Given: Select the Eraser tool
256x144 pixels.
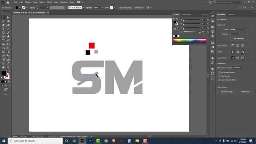Looking at the screenshot, I should click(x=8, y=36).
